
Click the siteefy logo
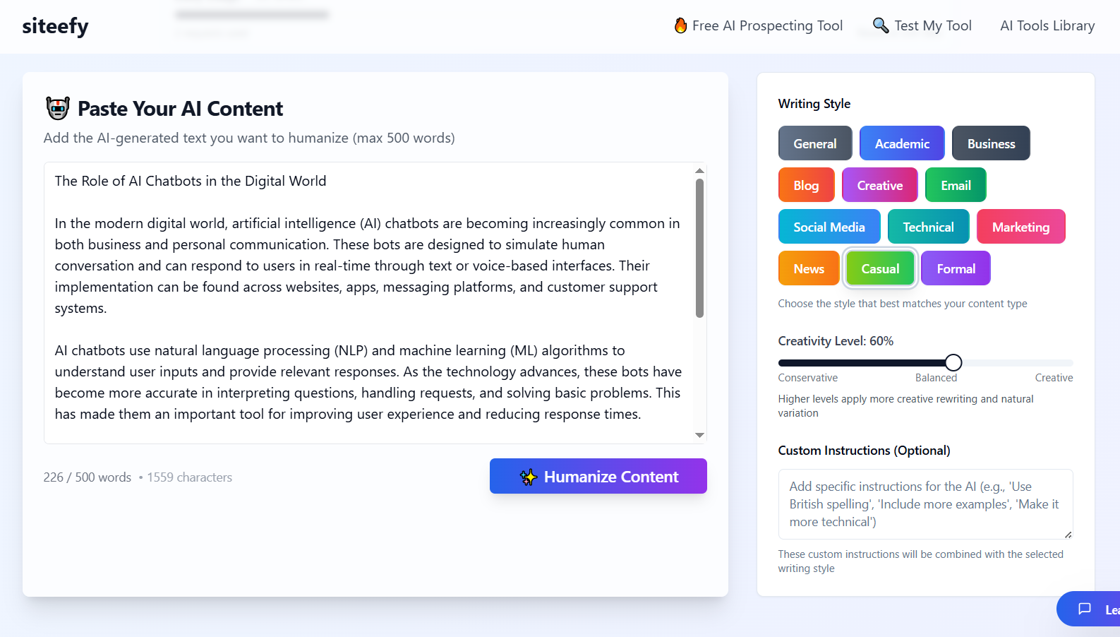[x=55, y=26]
